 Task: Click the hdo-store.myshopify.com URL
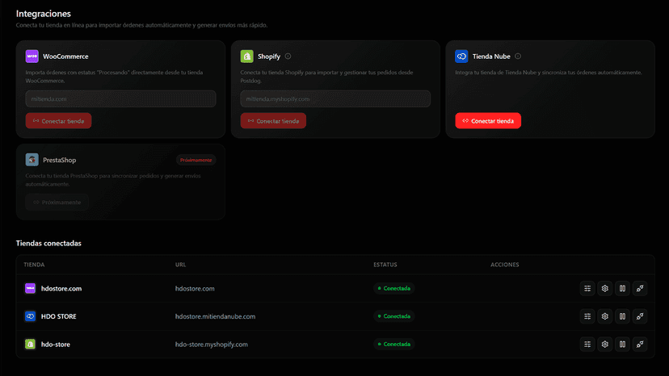pos(211,345)
